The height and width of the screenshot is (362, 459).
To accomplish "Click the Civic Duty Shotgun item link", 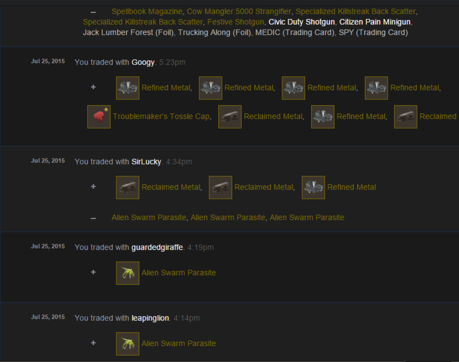I will [302, 22].
